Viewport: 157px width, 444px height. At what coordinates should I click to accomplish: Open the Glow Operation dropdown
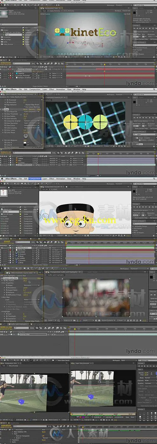point(32,123)
